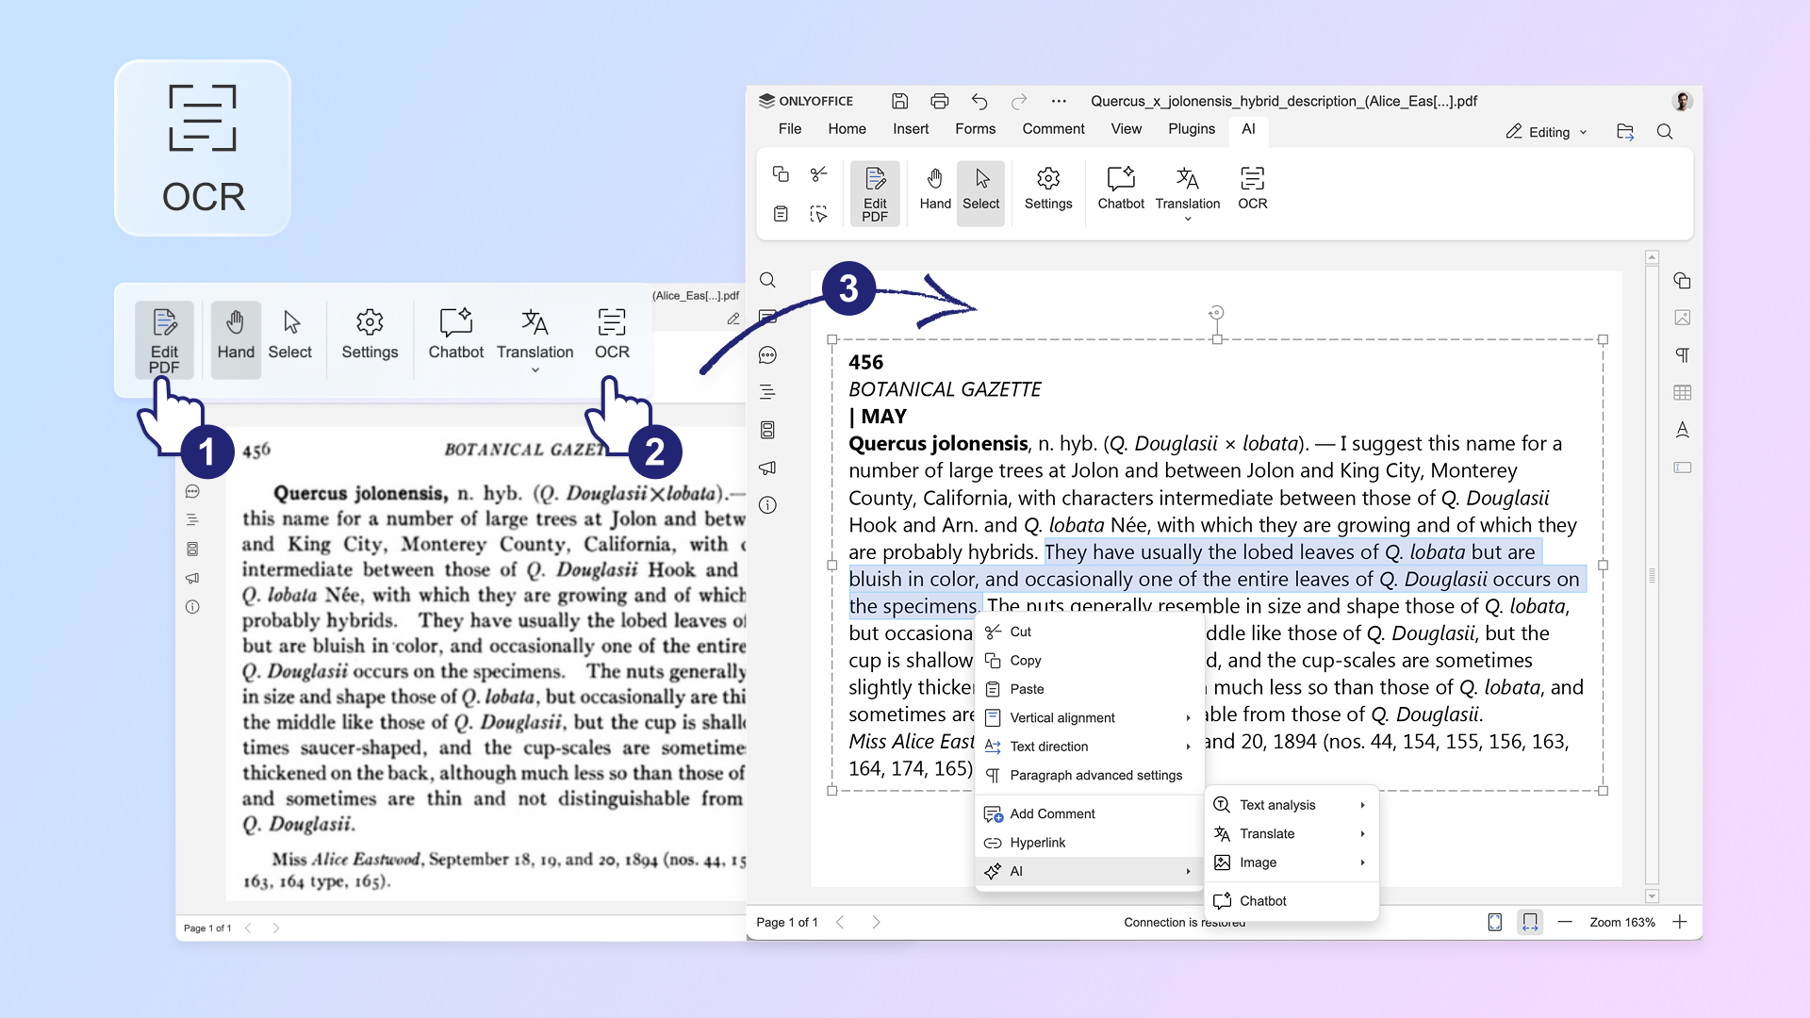Open Chatbot in the right window ribbon
1810x1018 pixels.
[x=1121, y=189]
